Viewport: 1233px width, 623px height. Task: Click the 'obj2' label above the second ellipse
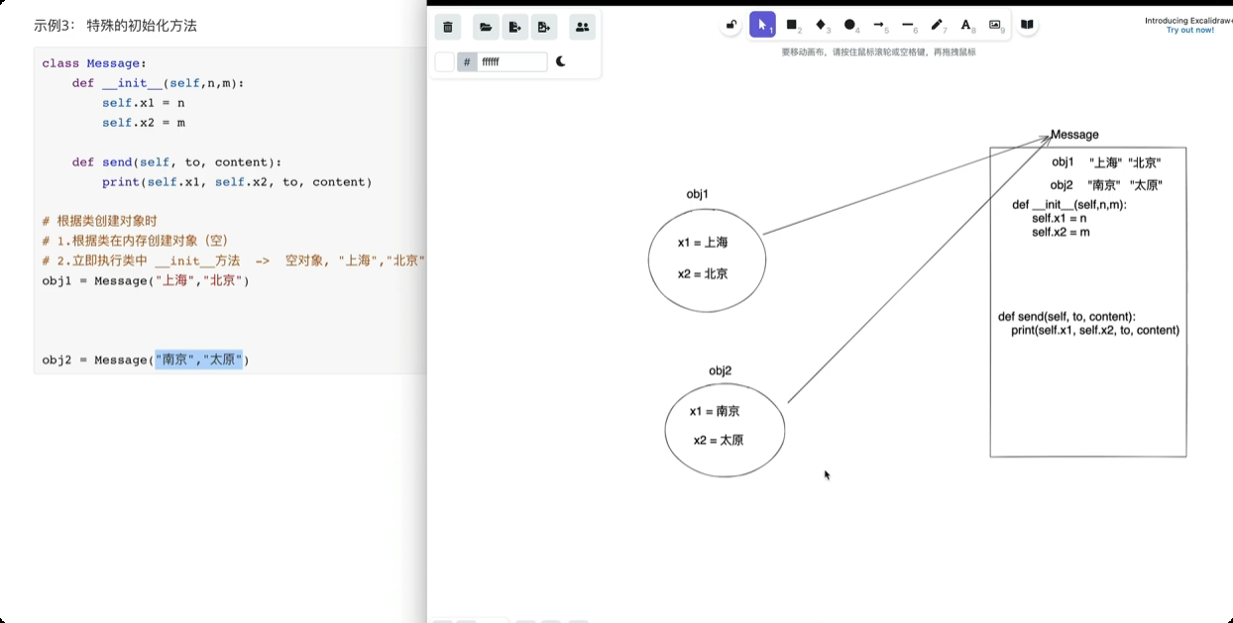coord(720,371)
